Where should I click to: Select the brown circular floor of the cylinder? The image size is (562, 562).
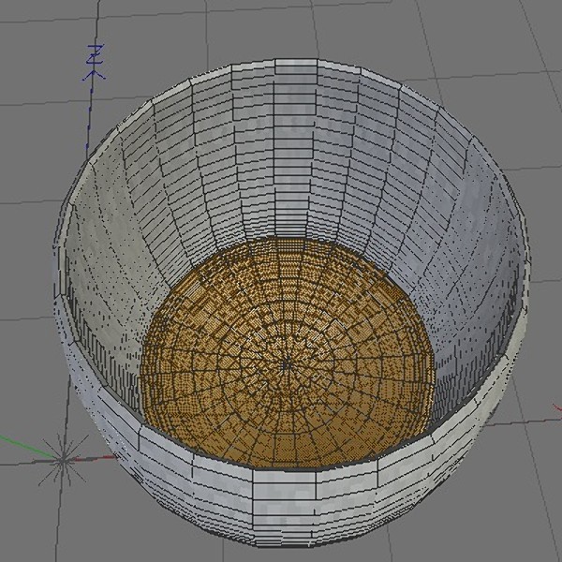pos(287,353)
